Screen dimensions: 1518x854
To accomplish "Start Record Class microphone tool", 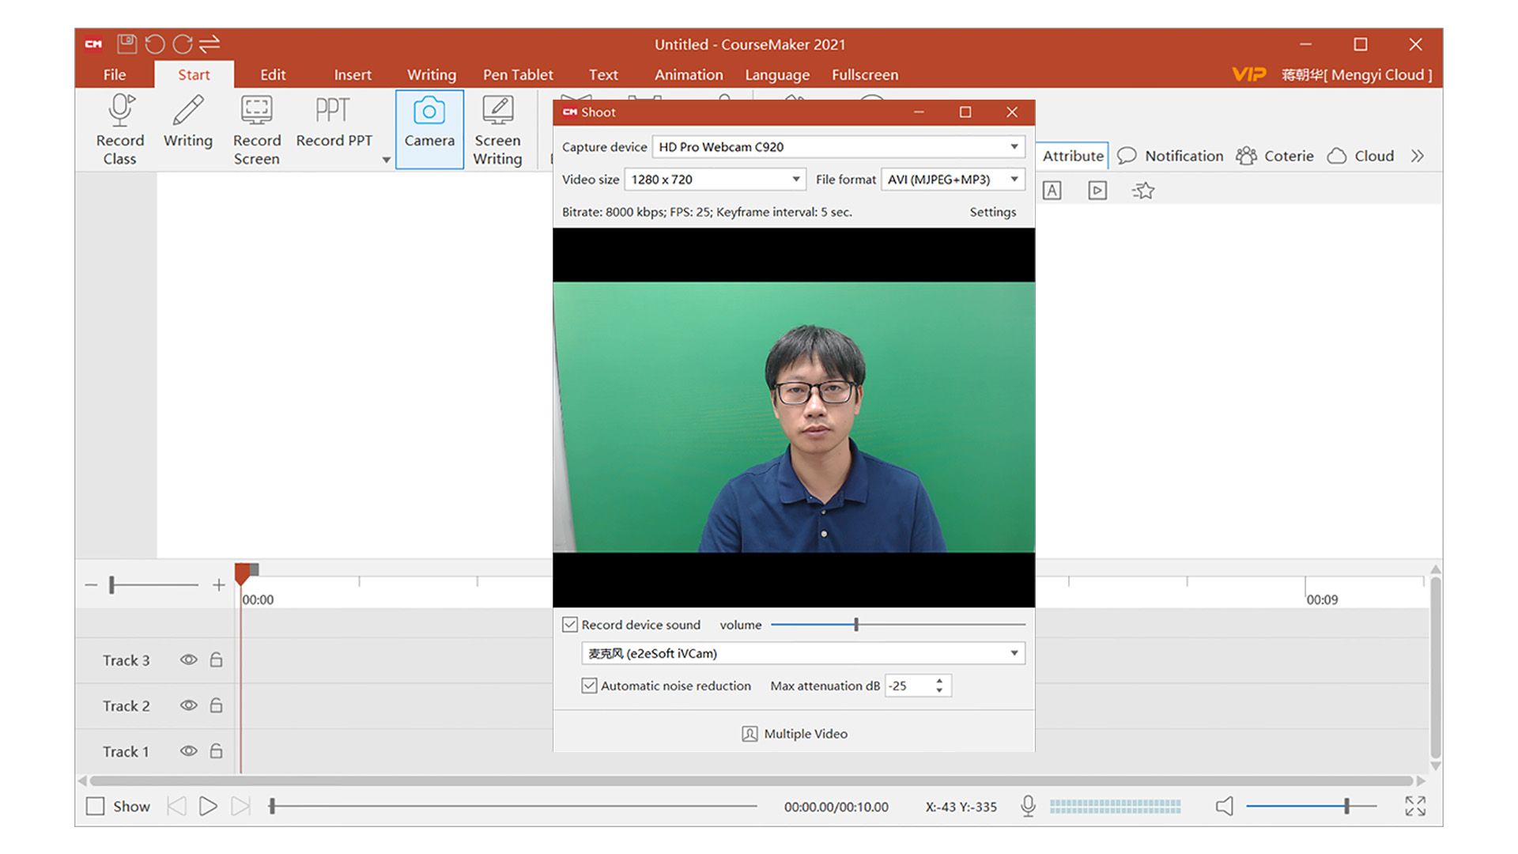I will pos(120,129).
